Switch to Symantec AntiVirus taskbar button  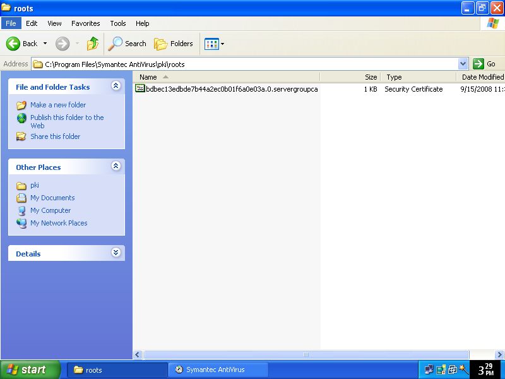coord(218,370)
